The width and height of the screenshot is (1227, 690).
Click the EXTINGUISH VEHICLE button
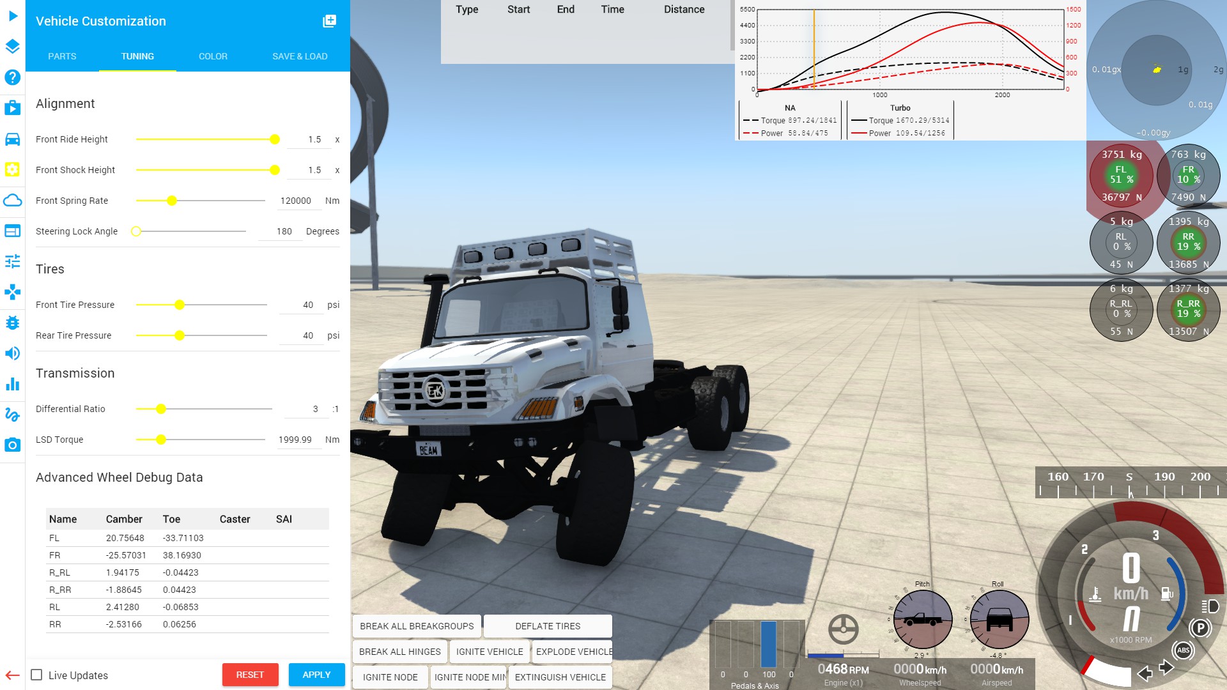coord(560,677)
